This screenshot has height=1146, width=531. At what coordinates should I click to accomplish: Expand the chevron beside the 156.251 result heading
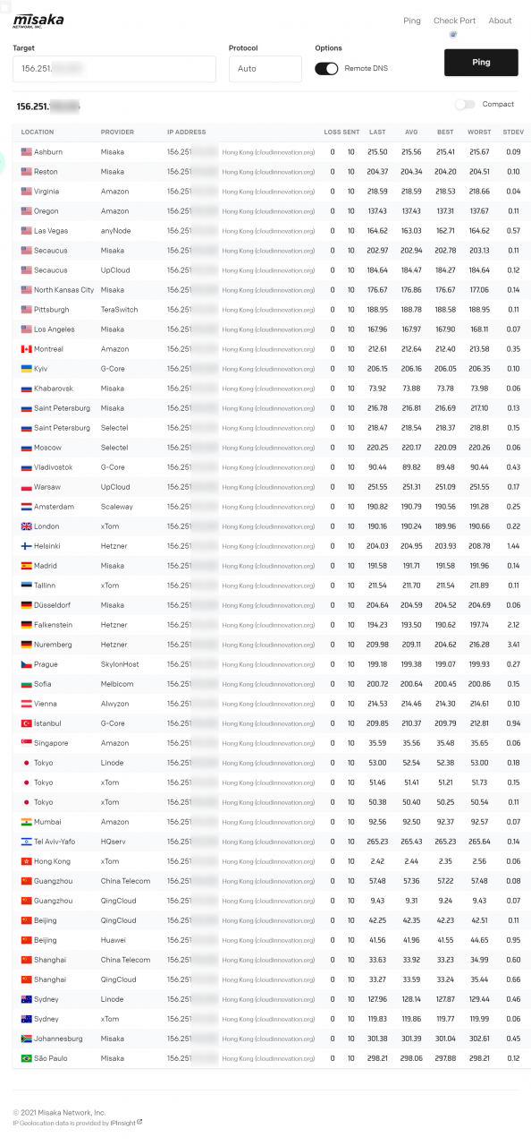click(80, 107)
